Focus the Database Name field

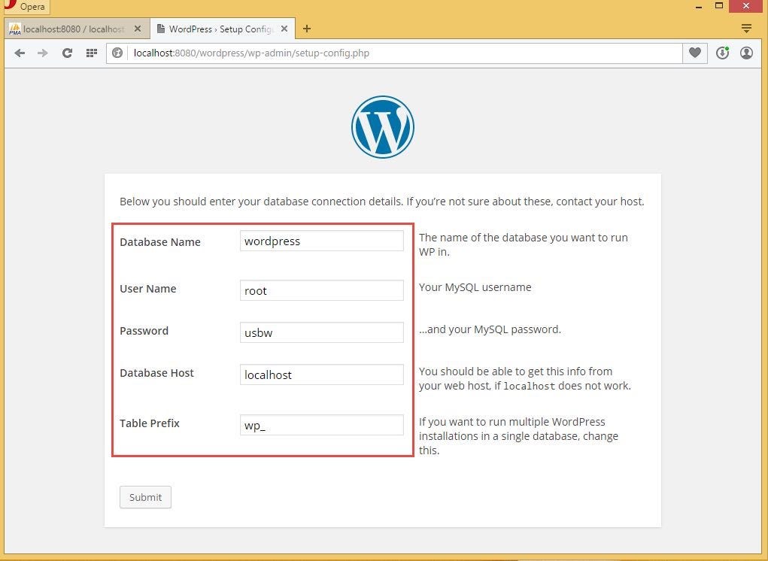point(321,241)
